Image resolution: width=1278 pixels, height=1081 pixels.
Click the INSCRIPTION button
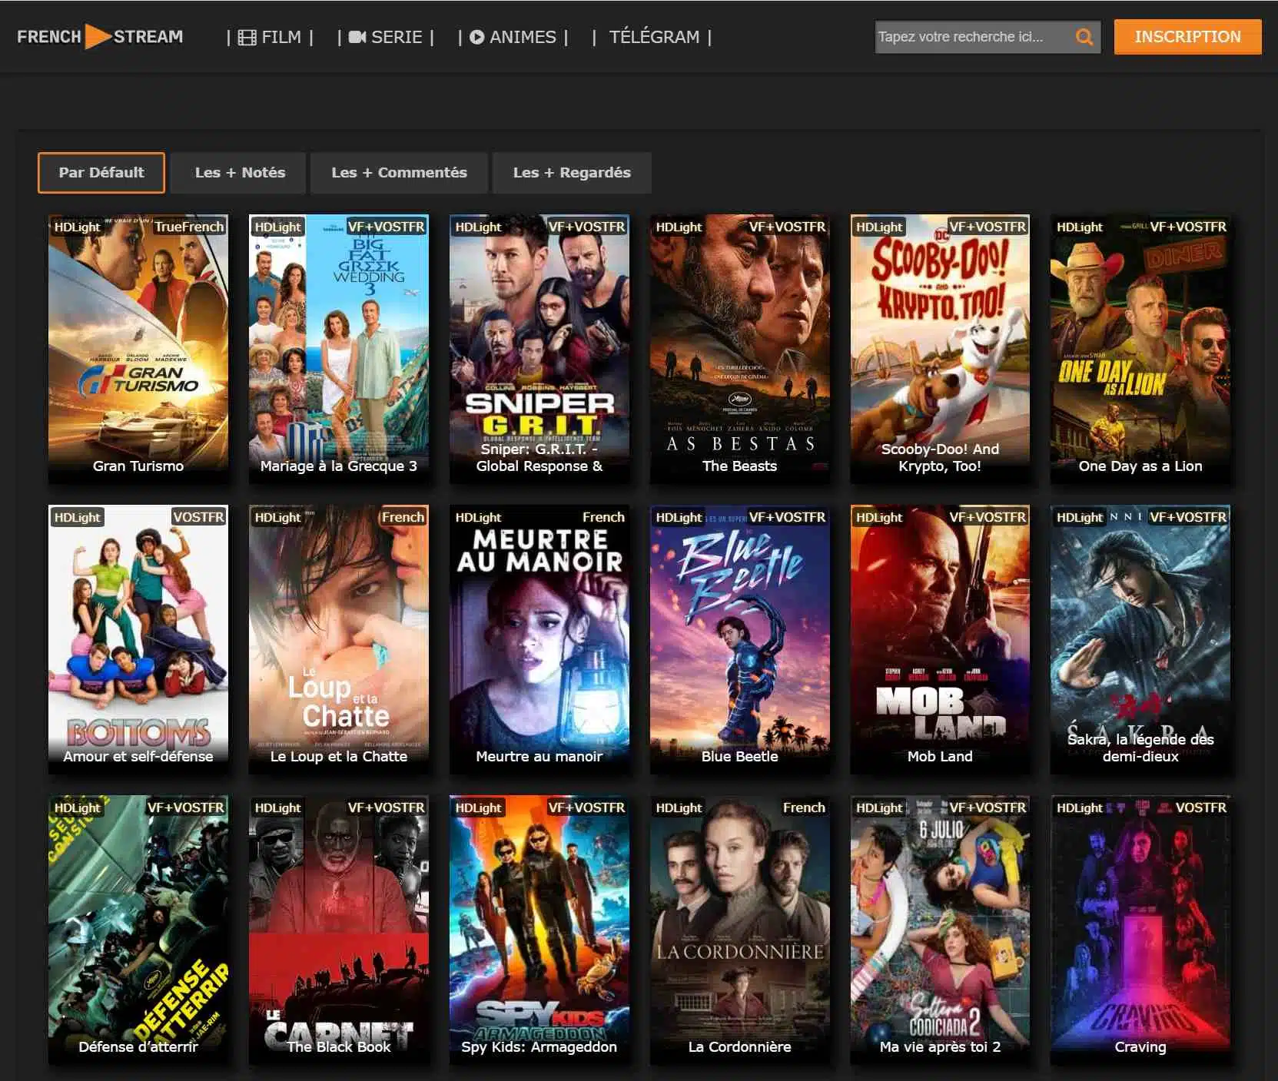[x=1187, y=37]
